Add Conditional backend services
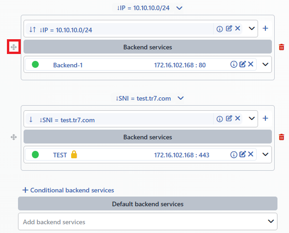The width and height of the screenshot is (289, 233). tap(68, 190)
